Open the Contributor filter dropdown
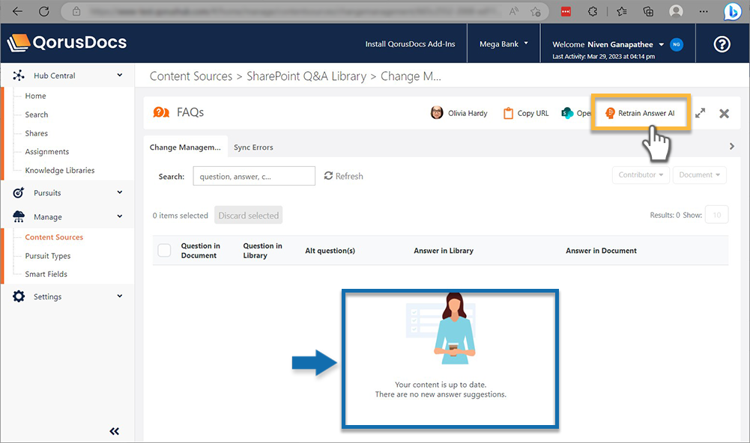The width and height of the screenshot is (750, 443). point(641,175)
